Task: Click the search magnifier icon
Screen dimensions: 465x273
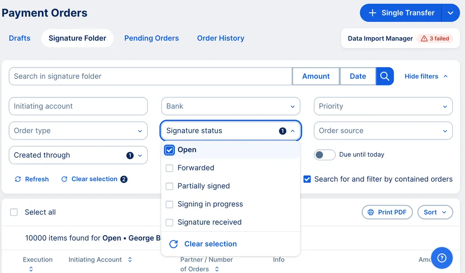Action: click(385, 76)
